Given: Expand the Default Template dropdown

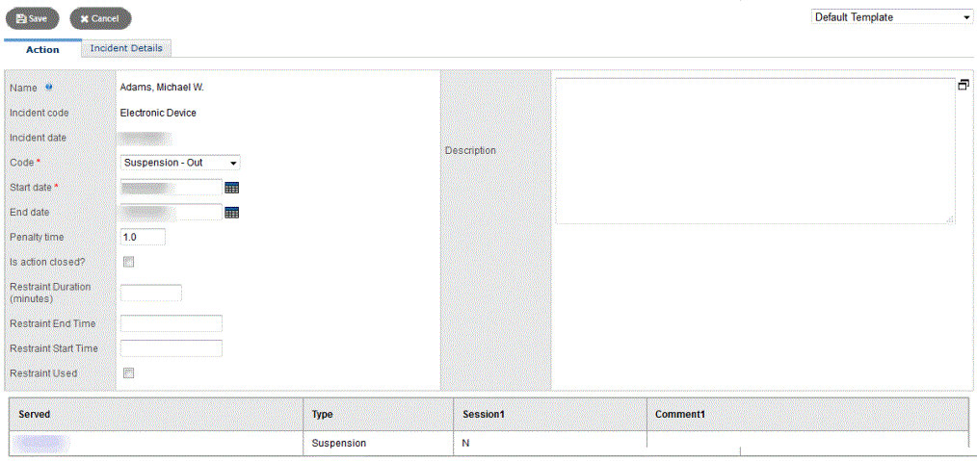Looking at the screenshot, I should tap(892, 17).
